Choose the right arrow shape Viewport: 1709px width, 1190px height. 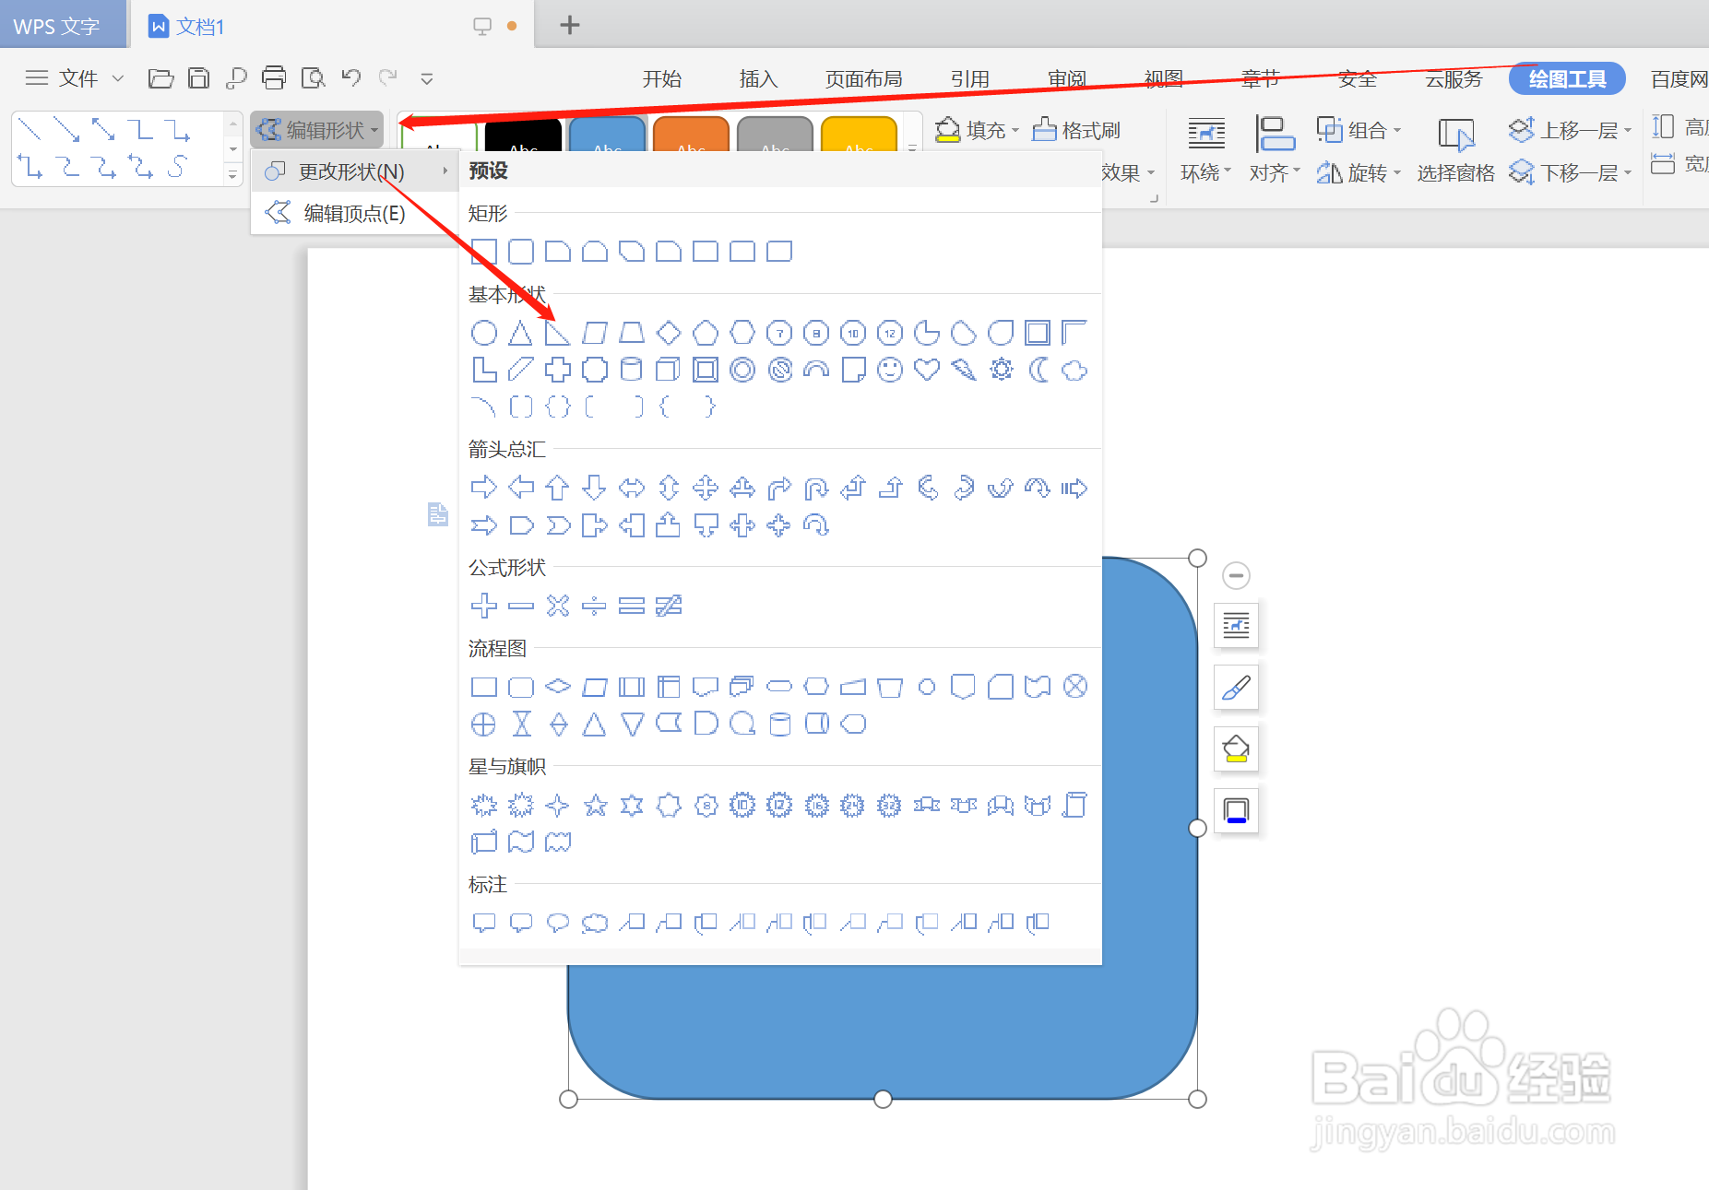pos(484,488)
